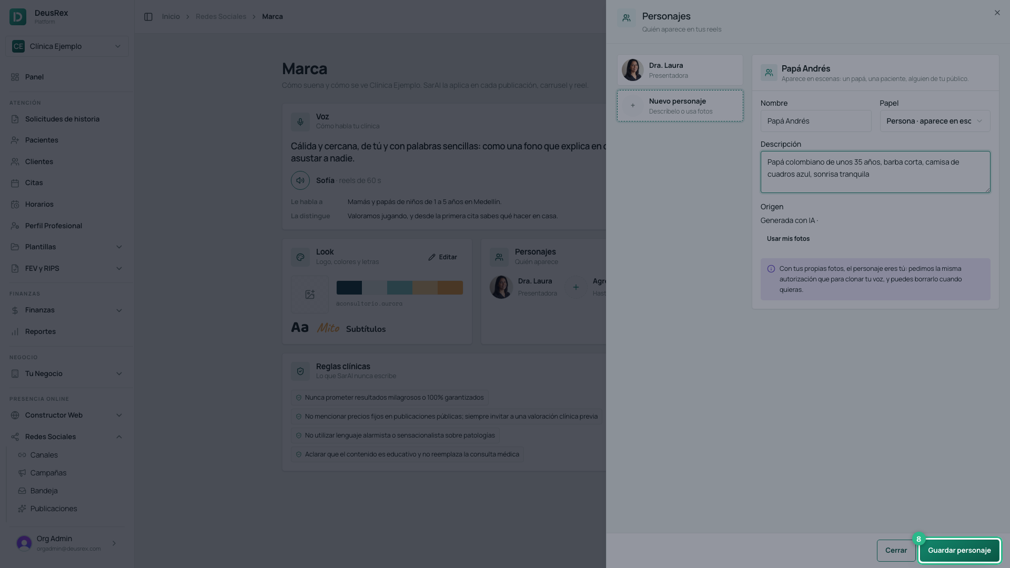Click the Look palette icon
Screen dimensions: 1010x568
(300, 257)
